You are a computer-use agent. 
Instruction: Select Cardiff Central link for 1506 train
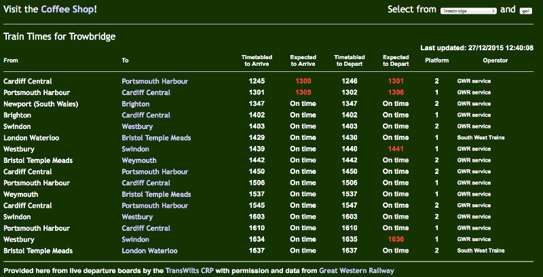pyautogui.click(x=146, y=183)
